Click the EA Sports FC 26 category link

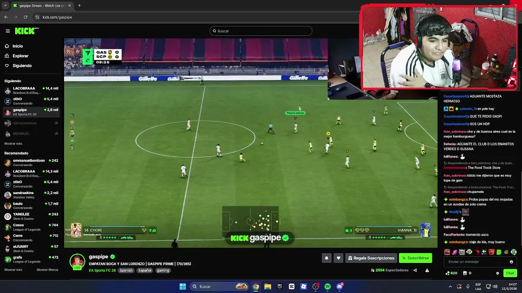[102, 270]
